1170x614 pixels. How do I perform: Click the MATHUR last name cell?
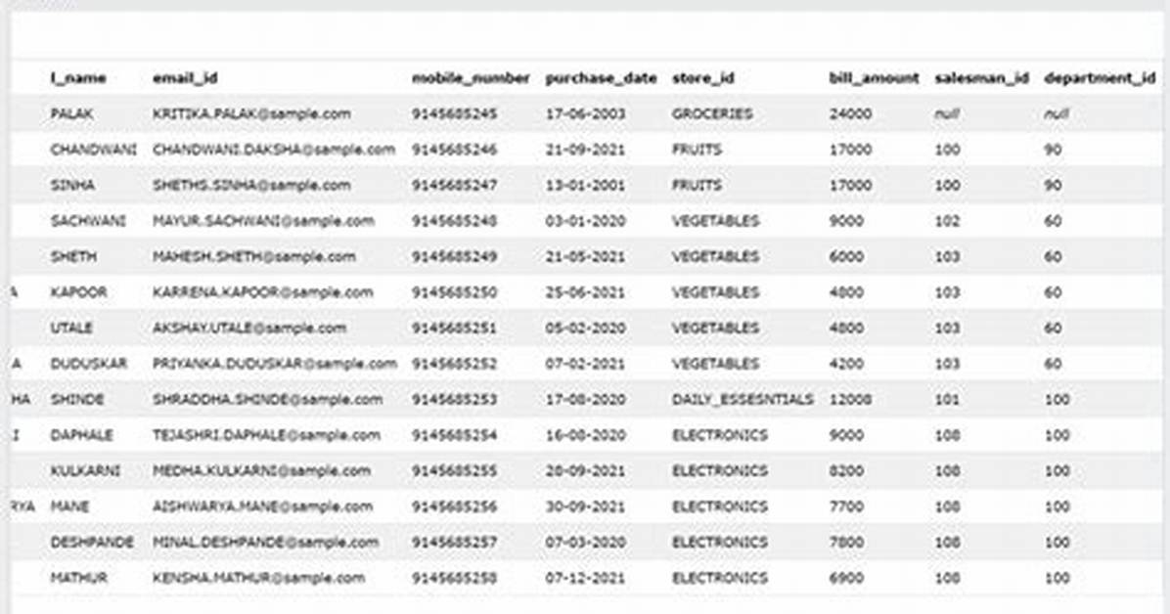coord(78,578)
